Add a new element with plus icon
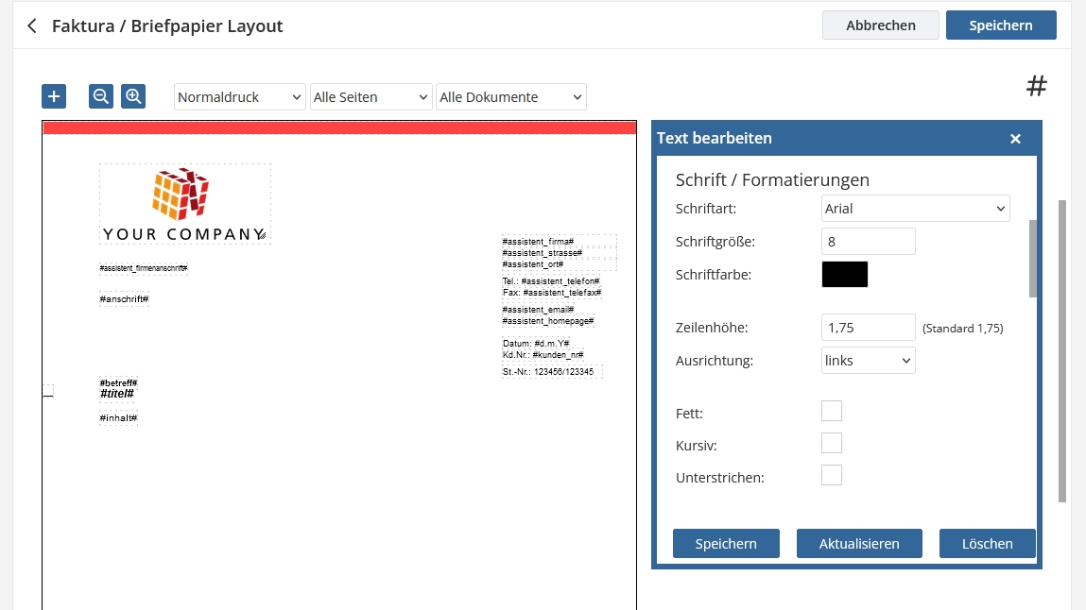Viewport: 1086px width, 610px height. (54, 96)
